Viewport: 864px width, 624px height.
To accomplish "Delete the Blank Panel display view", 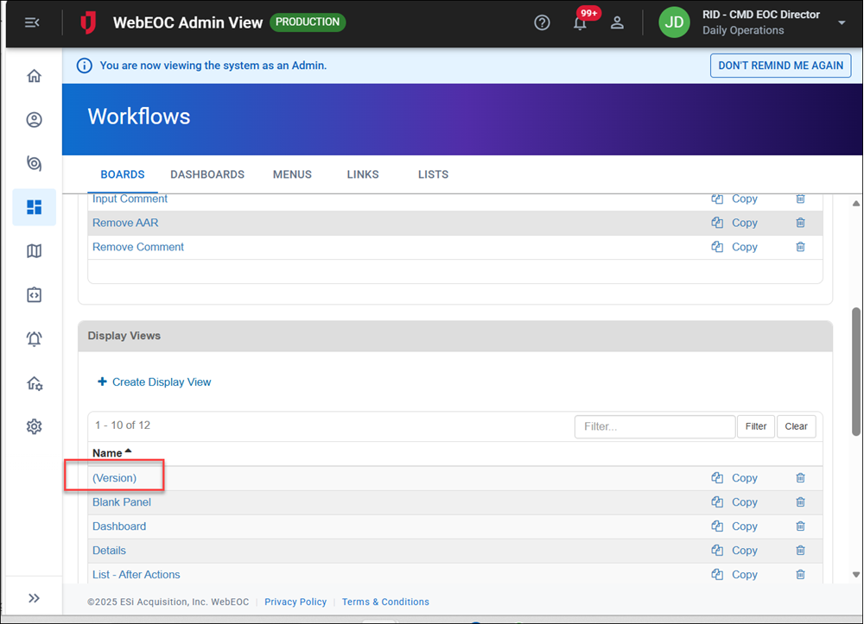I will [x=800, y=502].
